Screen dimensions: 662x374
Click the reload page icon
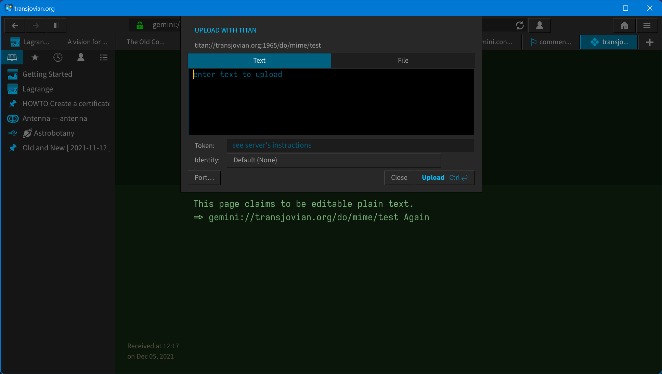point(520,25)
